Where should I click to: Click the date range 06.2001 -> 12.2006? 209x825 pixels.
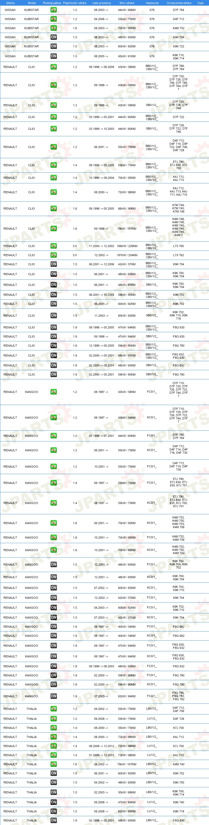(101, 264)
